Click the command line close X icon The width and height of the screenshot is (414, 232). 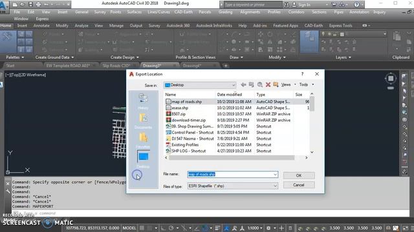8,184
